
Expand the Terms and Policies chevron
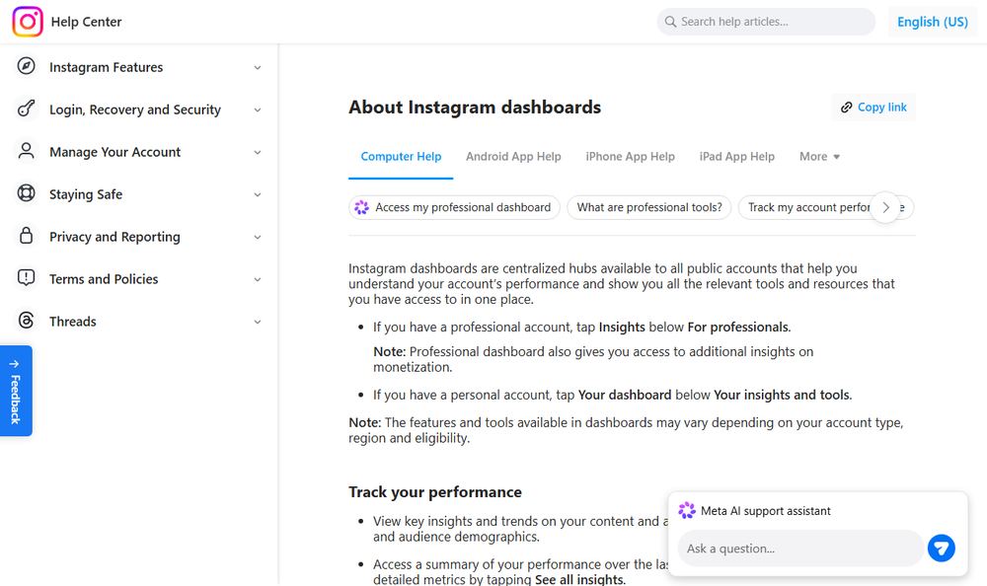[258, 279]
